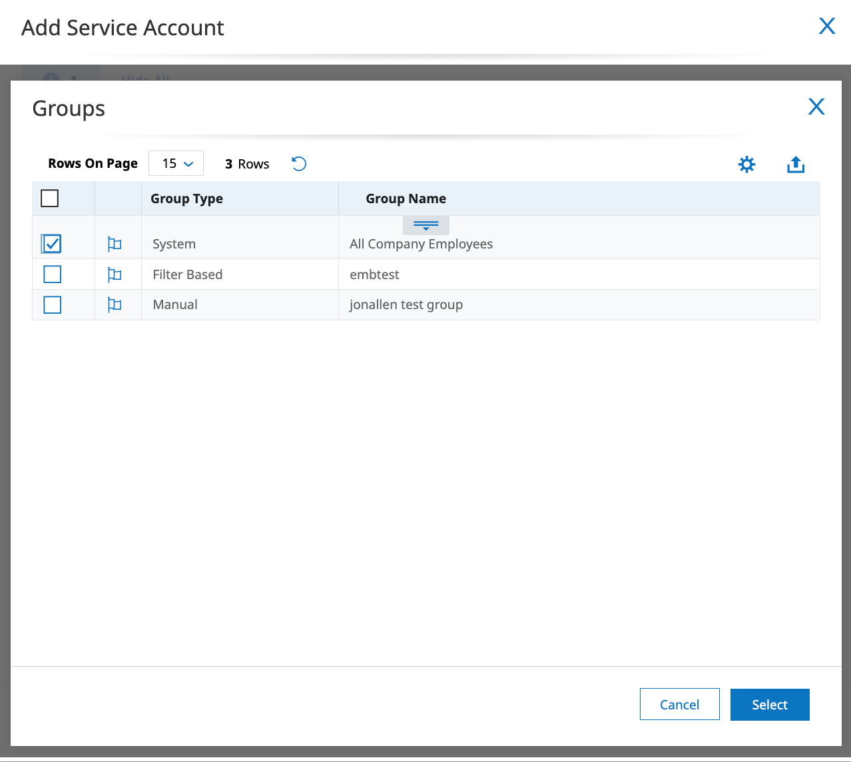Image resolution: width=851 pixels, height=762 pixels.
Task: Click the Select button
Action: click(770, 704)
